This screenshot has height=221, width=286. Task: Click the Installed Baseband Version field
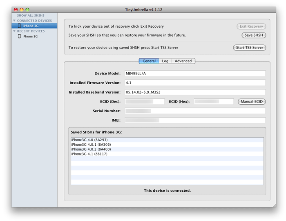[195, 92]
